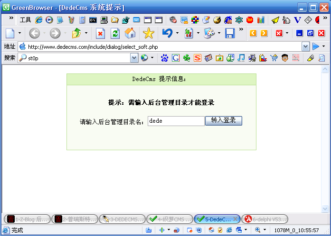Click the 转入登录 button

(x=224, y=121)
